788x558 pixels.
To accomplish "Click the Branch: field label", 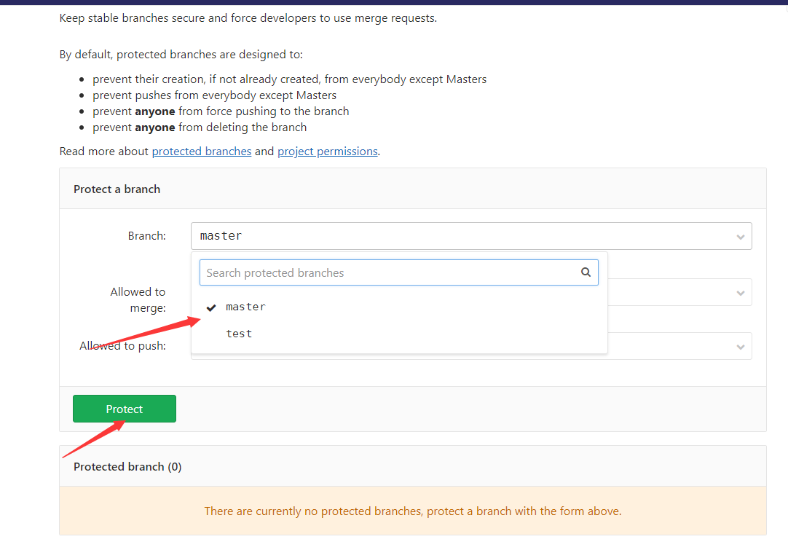I will [146, 236].
